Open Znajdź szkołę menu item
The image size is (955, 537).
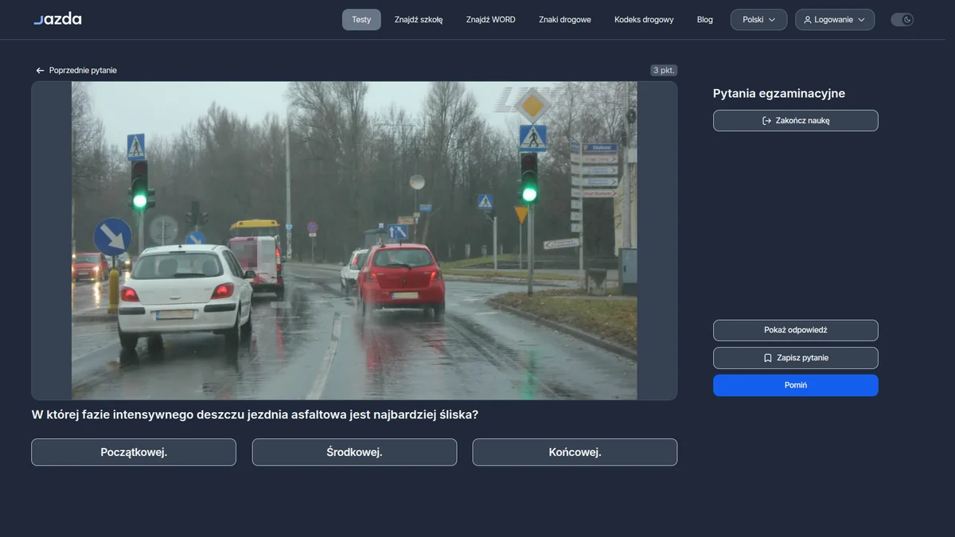coord(419,20)
